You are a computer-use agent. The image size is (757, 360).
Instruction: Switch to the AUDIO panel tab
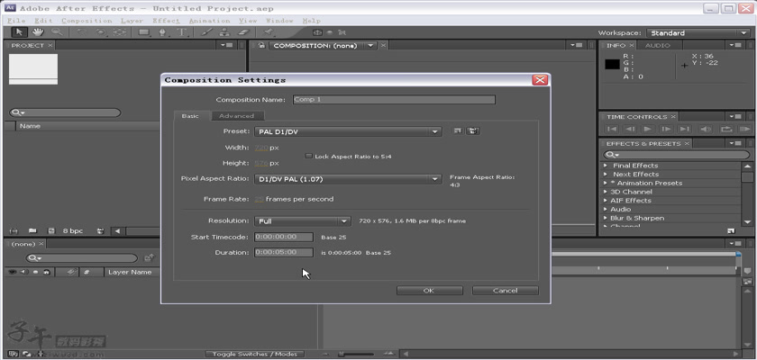658,45
